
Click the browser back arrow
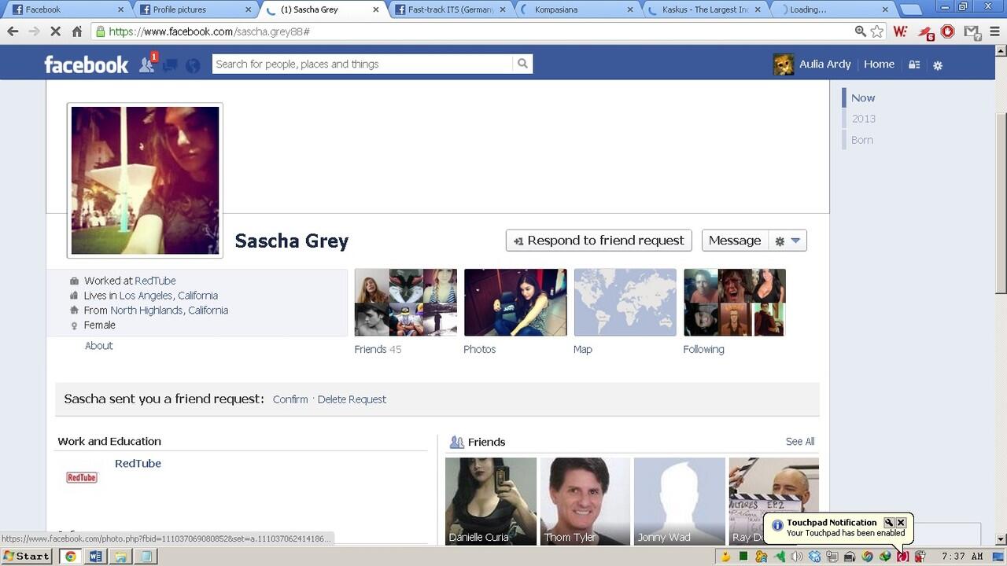click(x=13, y=31)
